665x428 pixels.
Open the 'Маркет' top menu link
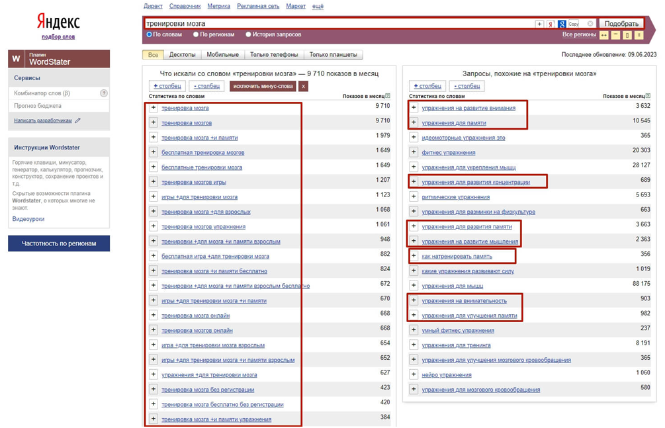pos(296,6)
